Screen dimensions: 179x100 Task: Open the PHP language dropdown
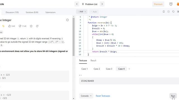click(x=82, y=12)
